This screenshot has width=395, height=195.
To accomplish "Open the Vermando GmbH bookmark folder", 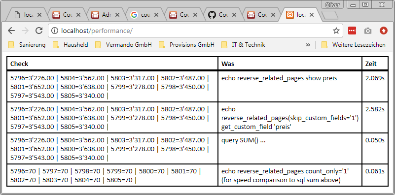I will pyautogui.click(x=123, y=45).
